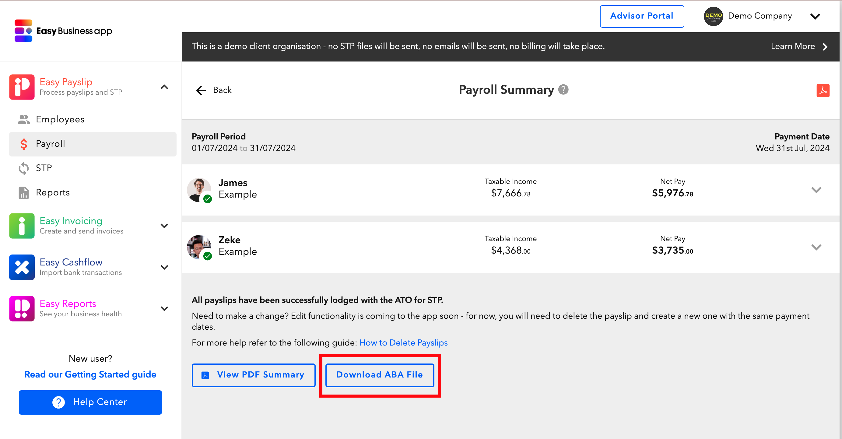The height and width of the screenshot is (439, 842).
Task: Go to STP in the sidebar
Action: [44, 168]
